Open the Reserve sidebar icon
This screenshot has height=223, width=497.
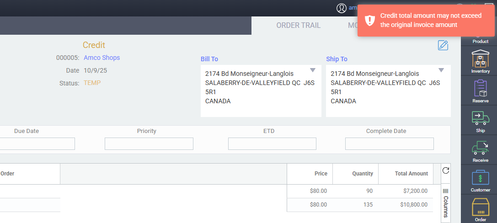[480, 90]
